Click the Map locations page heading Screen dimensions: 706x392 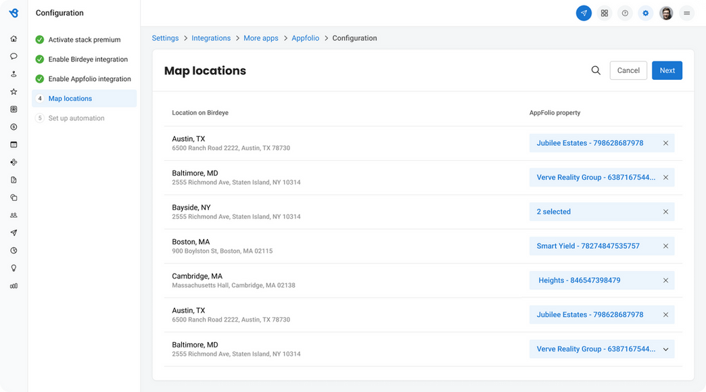205,71
